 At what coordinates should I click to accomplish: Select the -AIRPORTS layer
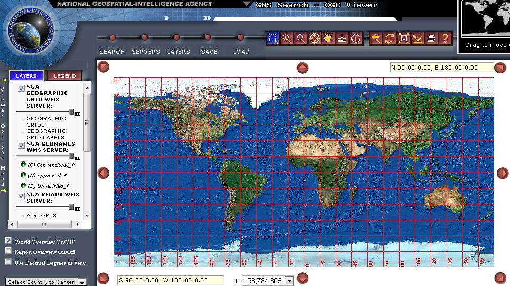(40, 215)
